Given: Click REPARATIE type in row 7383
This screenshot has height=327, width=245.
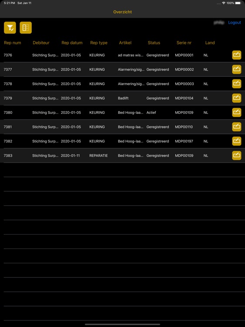Looking at the screenshot, I should click(x=99, y=156).
